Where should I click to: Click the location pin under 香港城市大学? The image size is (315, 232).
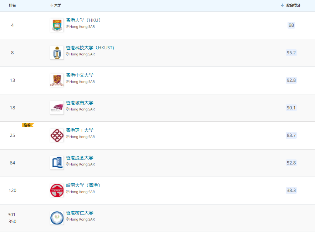coord(67,109)
